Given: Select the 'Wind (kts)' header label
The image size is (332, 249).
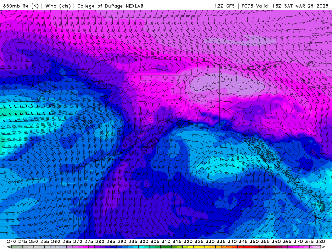Looking at the screenshot, I should pos(58,6).
